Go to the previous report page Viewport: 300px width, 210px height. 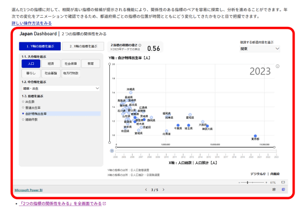[146, 190]
